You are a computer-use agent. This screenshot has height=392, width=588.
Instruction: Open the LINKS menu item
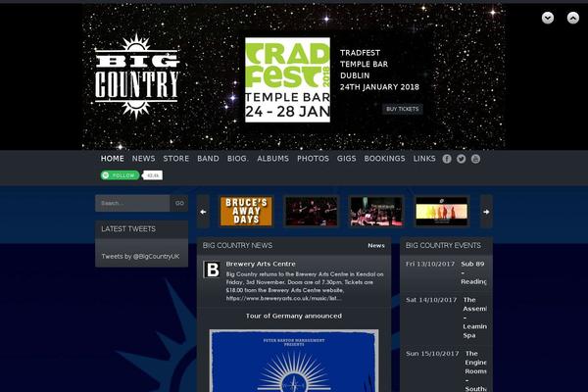click(x=424, y=159)
